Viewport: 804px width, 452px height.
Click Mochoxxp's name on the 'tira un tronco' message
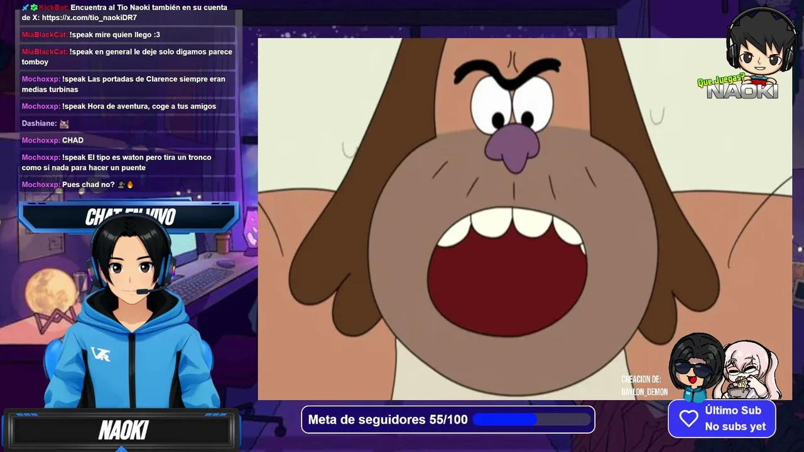tap(41, 157)
